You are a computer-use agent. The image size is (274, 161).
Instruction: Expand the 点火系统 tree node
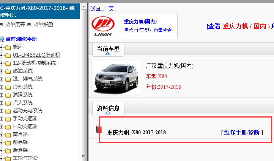[2, 103]
